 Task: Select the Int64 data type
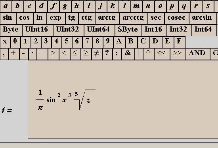click(204, 30)
